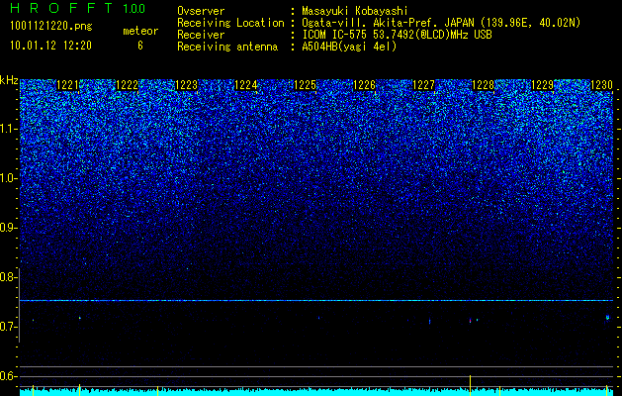Click the 1224 time marker label
This screenshot has height=396, width=622.
[x=246, y=85]
